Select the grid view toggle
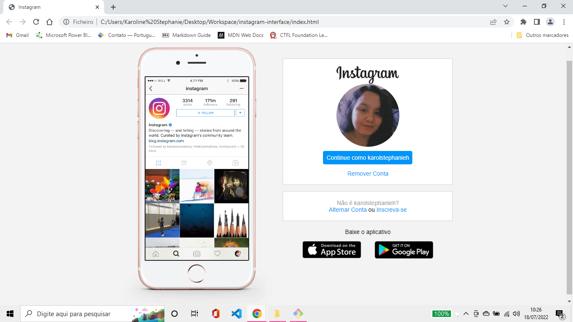Image resolution: width=573 pixels, height=322 pixels. pyautogui.click(x=159, y=163)
